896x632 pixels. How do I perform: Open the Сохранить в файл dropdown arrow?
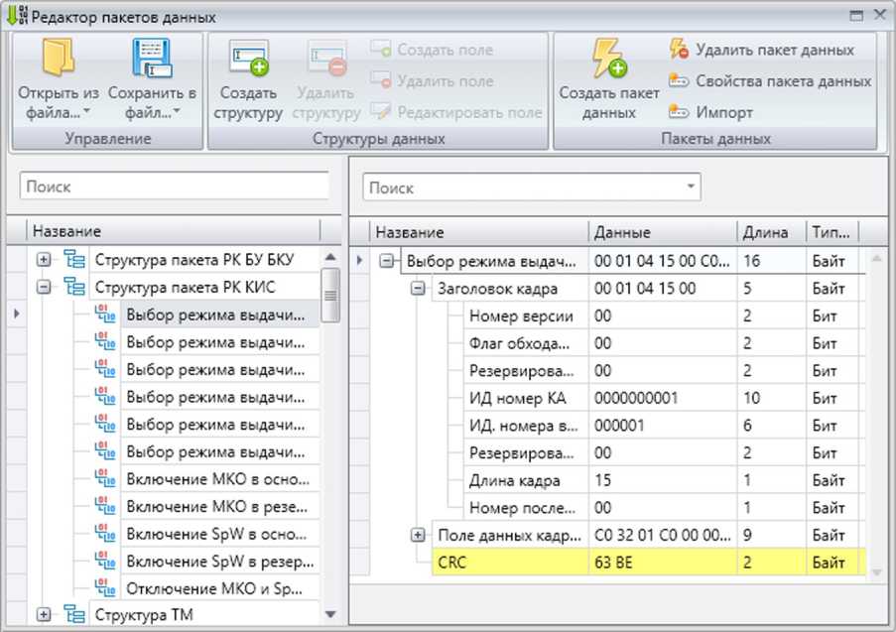(x=177, y=112)
